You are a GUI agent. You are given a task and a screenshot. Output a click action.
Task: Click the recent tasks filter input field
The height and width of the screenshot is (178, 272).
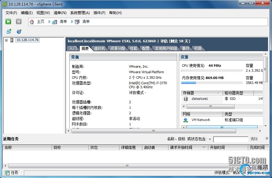[231, 139]
